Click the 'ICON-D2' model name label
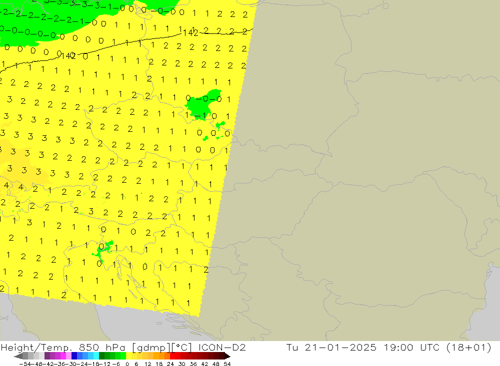 tap(222, 348)
